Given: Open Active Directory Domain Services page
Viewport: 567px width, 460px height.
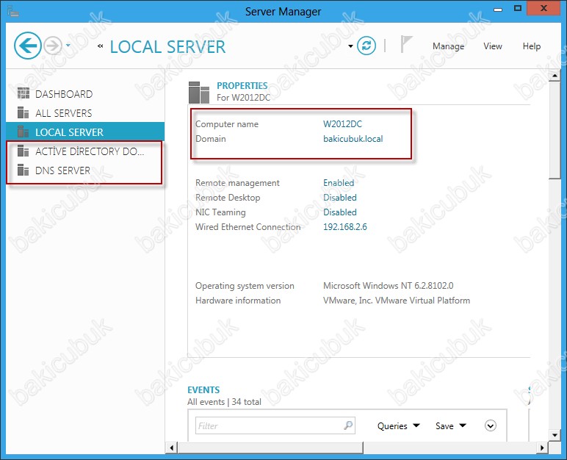Looking at the screenshot, I should (x=85, y=151).
